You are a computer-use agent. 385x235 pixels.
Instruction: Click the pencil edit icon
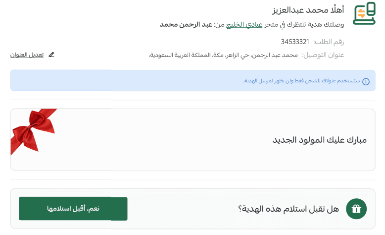point(51,55)
